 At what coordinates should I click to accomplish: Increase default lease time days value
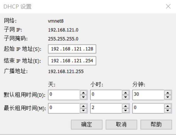(x=83, y=93)
